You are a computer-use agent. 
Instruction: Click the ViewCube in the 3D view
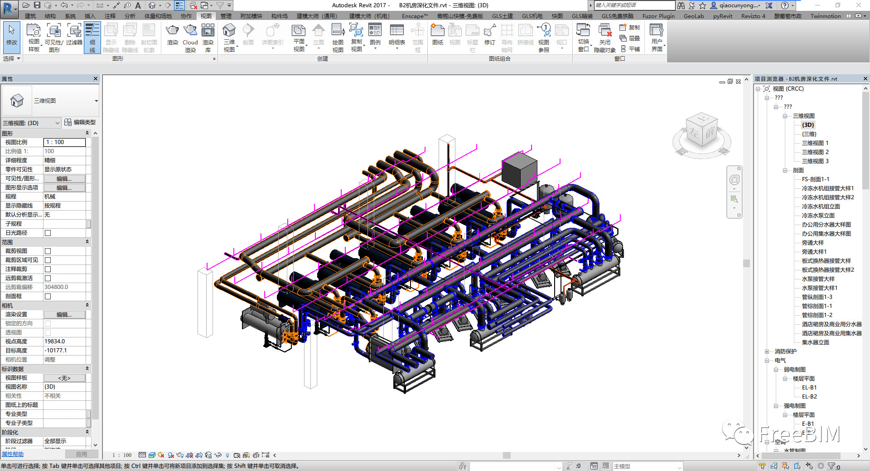point(701,131)
